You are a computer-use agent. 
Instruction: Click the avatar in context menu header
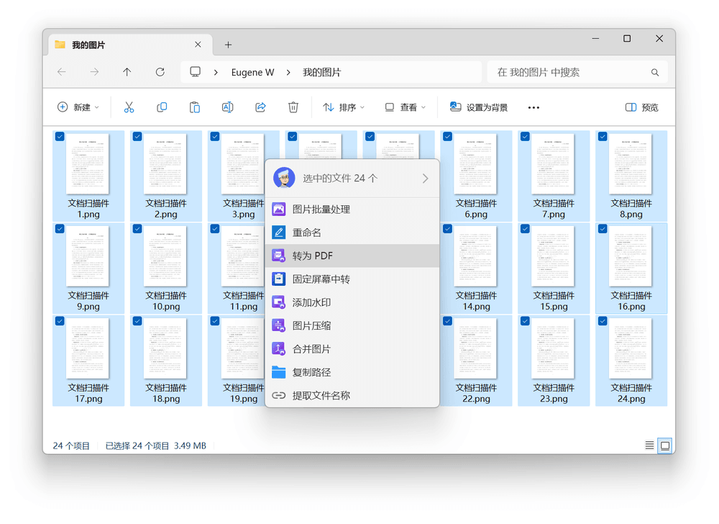tap(284, 178)
